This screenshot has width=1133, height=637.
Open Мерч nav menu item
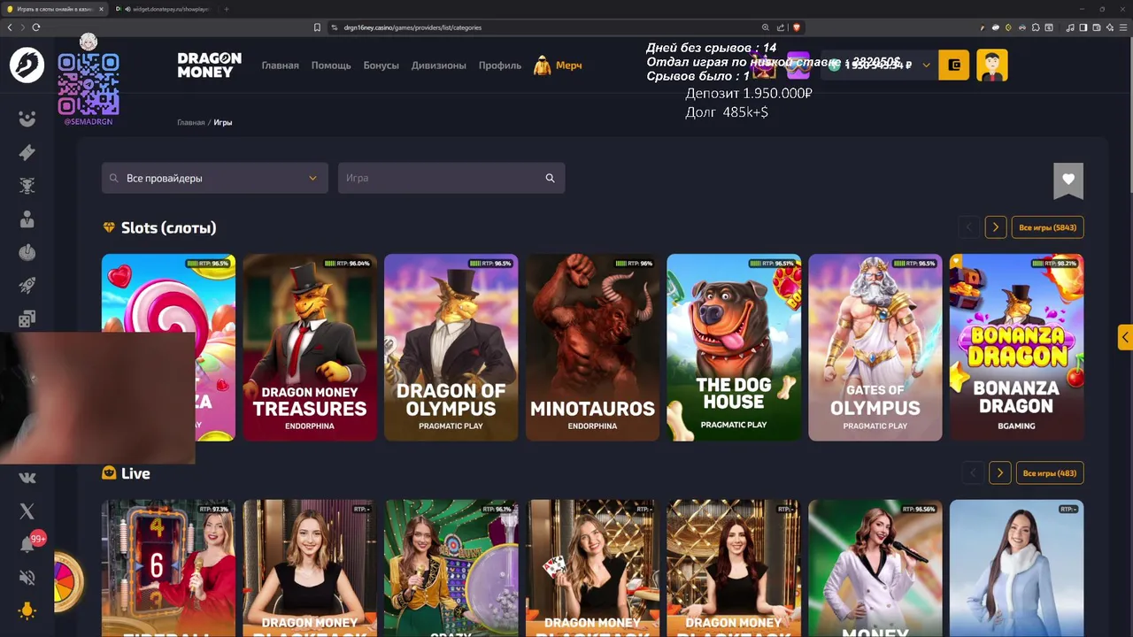(558, 65)
